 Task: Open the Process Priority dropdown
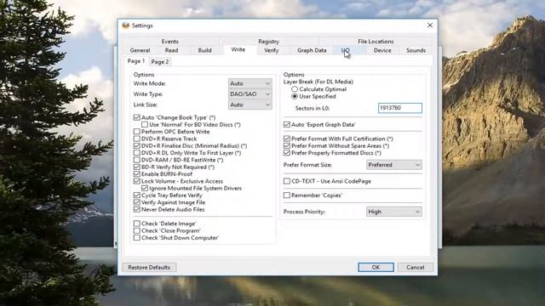394,212
